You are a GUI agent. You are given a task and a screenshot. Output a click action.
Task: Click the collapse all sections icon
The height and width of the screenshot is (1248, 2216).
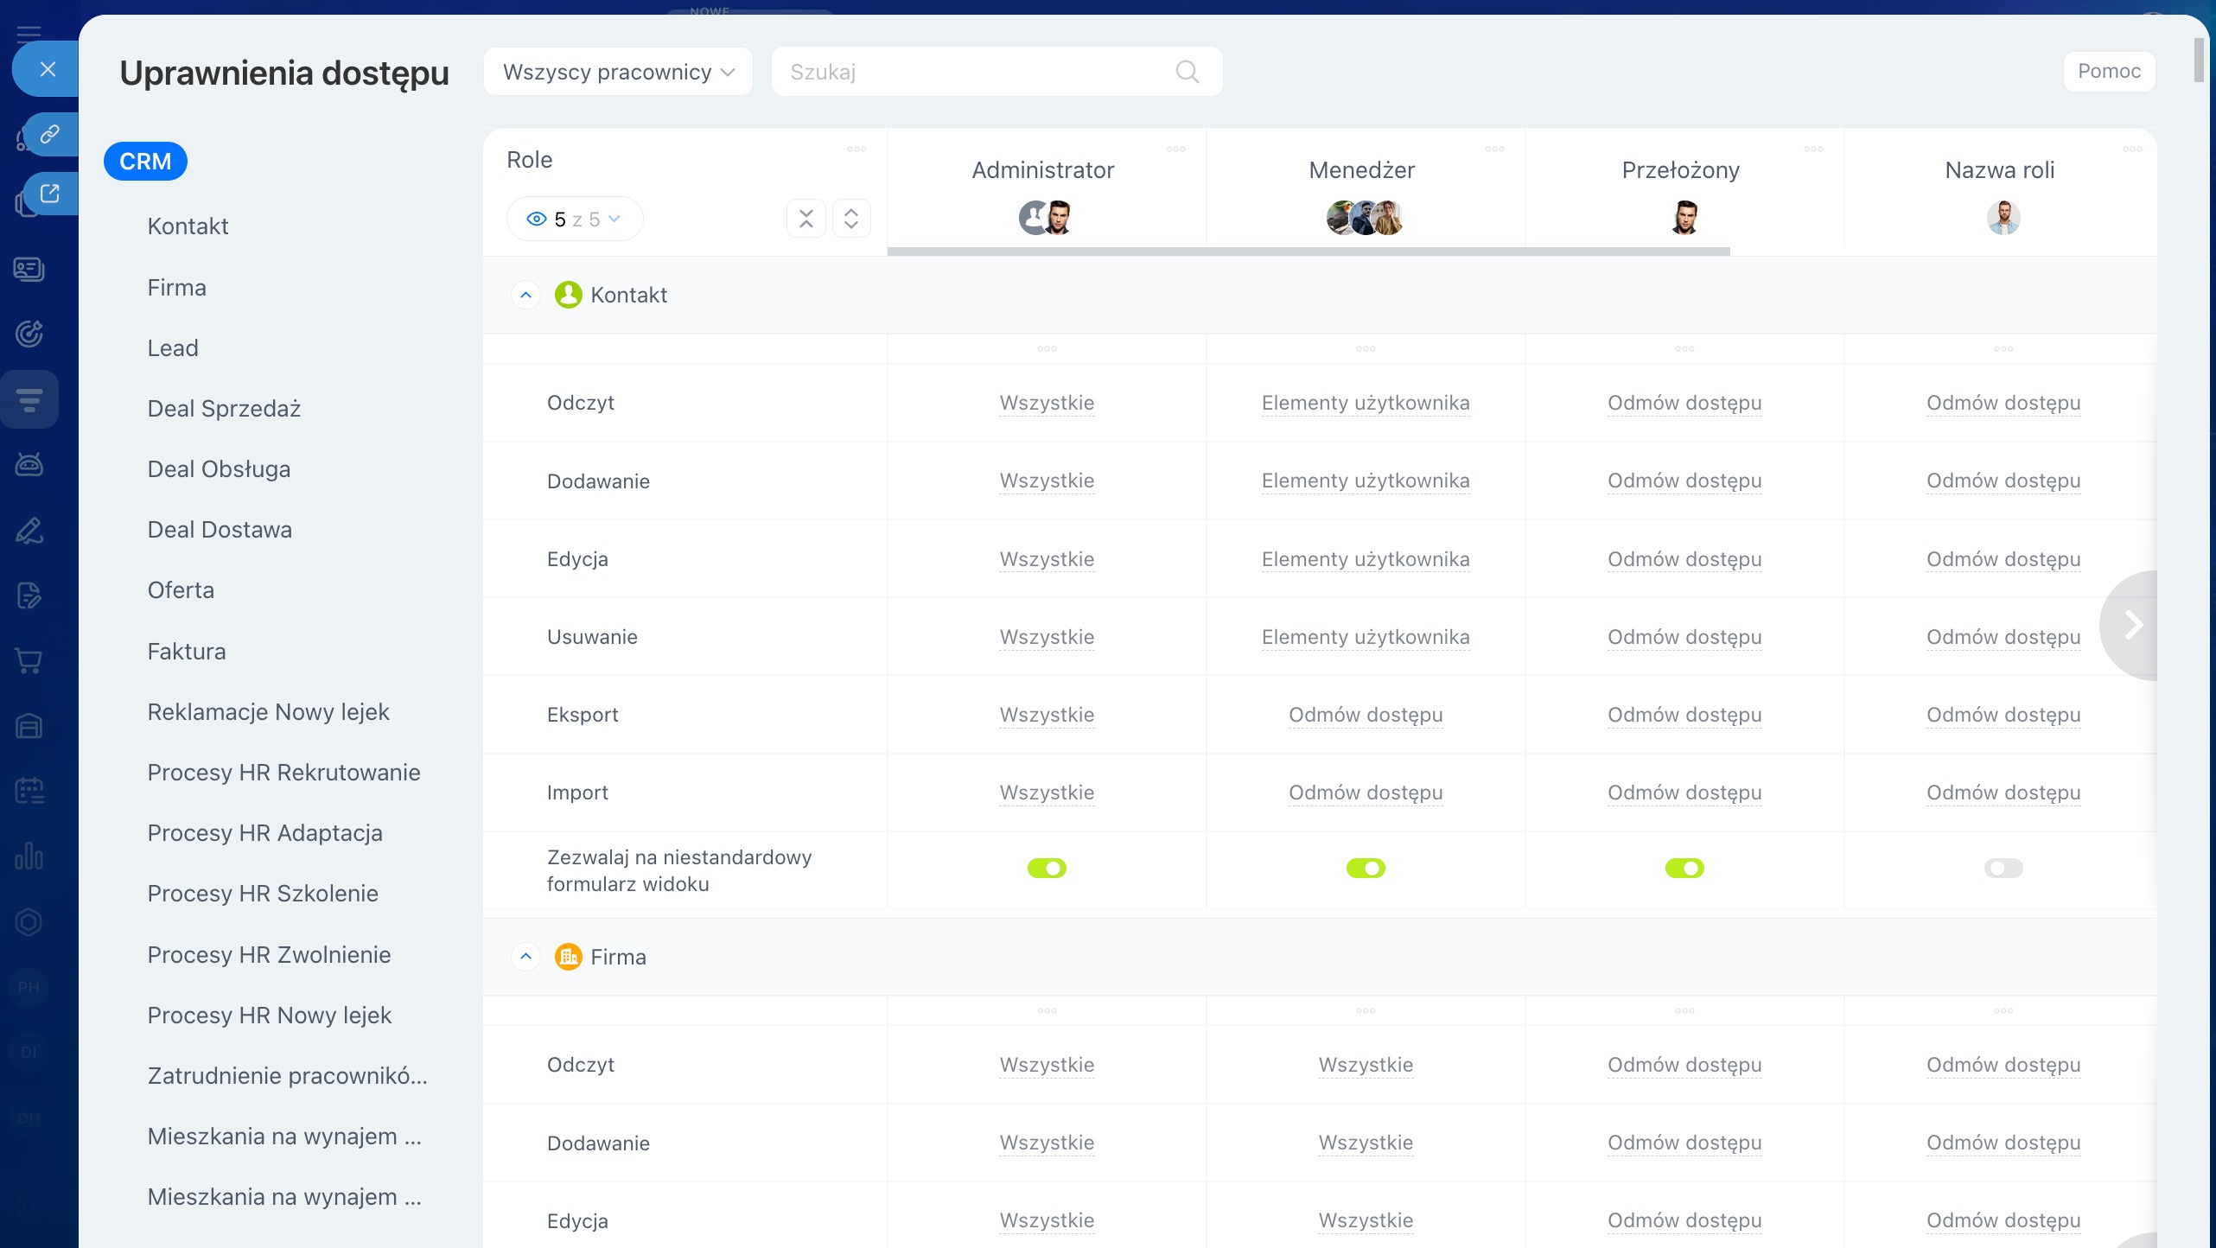point(806,219)
